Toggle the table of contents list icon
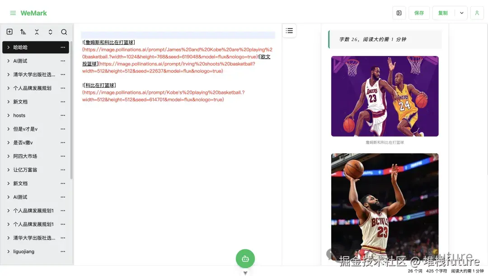This screenshot has width=488, height=276. coord(289,30)
